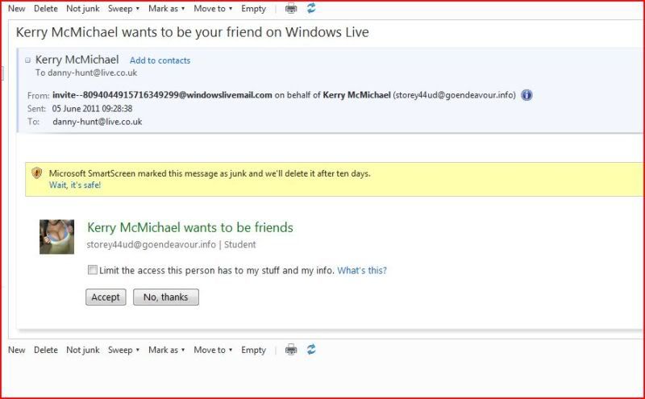Click the "No, thanks" button
Viewport: 645px width, 399px height.
pyautogui.click(x=166, y=297)
